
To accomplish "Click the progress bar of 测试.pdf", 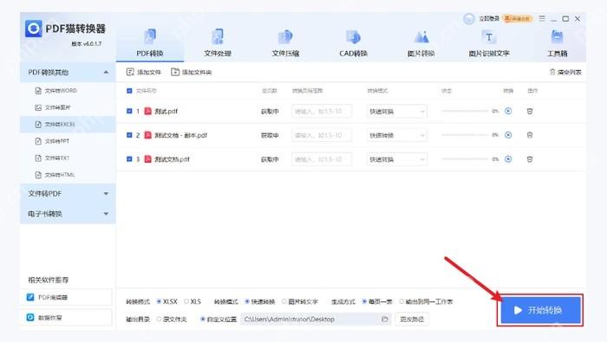I will (465, 112).
